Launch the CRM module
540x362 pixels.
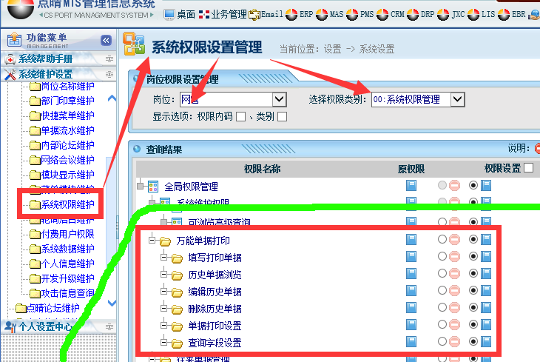point(390,15)
